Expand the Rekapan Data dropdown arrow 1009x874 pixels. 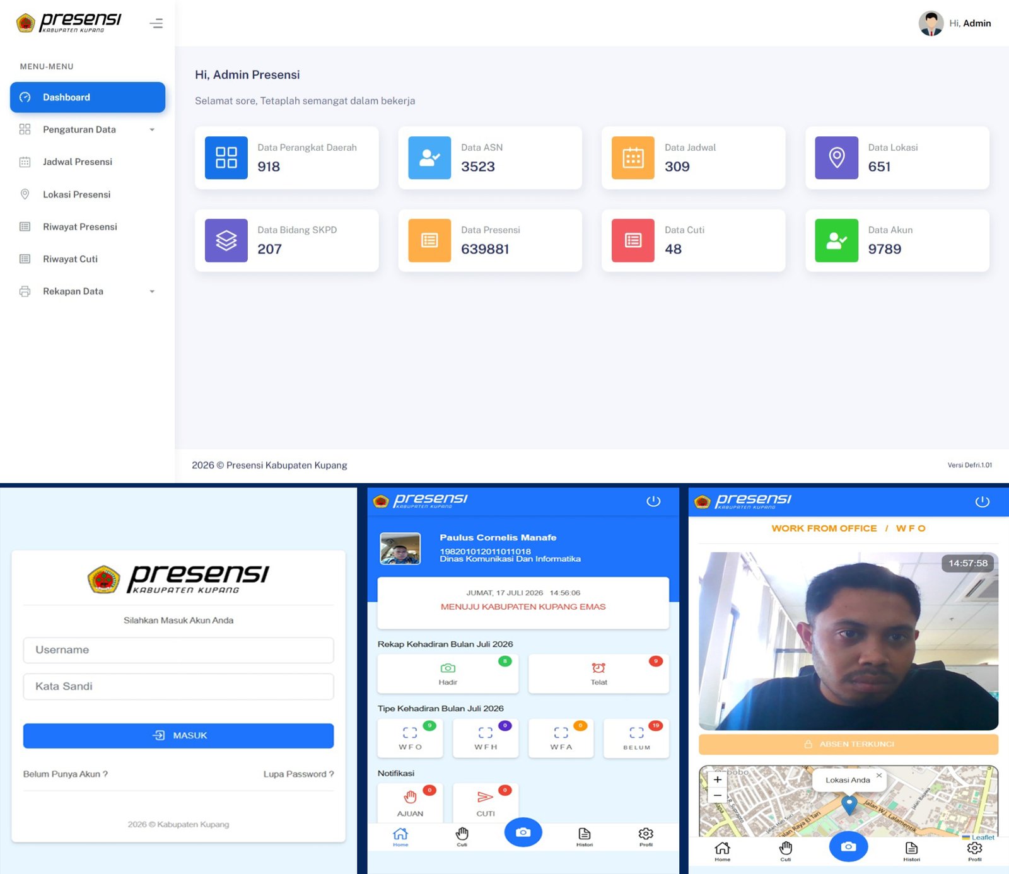click(152, 291)
